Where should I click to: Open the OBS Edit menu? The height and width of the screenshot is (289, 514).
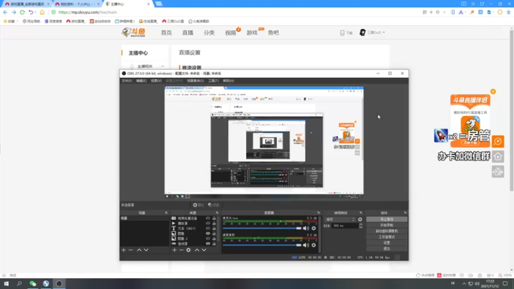(x=141, y=81)
